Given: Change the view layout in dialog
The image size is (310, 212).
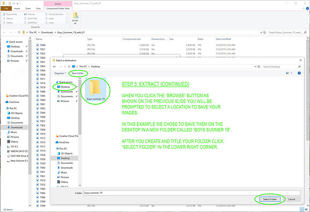Looking at the screenshot, I should point(288,73).
